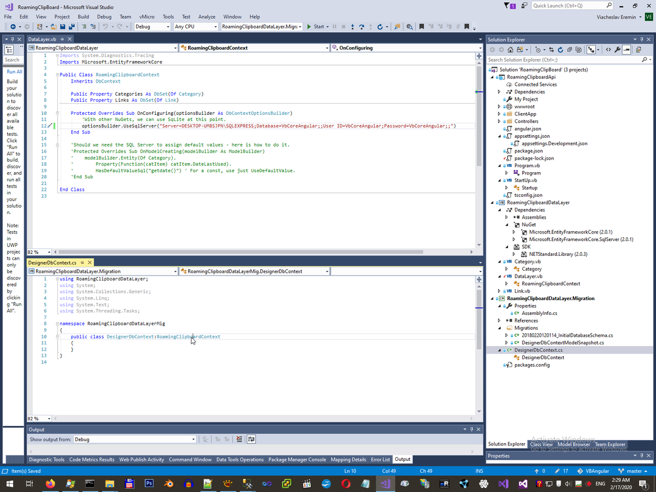Switch to the Team Explorer tab

(x=610, y=444)
